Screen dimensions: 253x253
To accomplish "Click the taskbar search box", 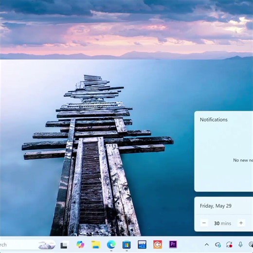I will (28, 245).
